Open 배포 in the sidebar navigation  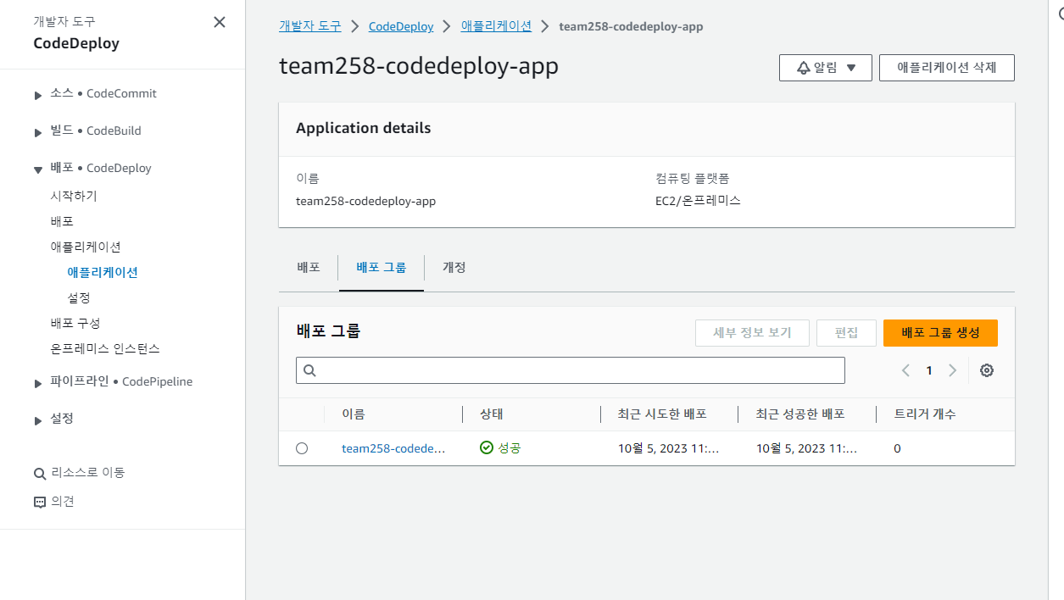click(62, 221)
